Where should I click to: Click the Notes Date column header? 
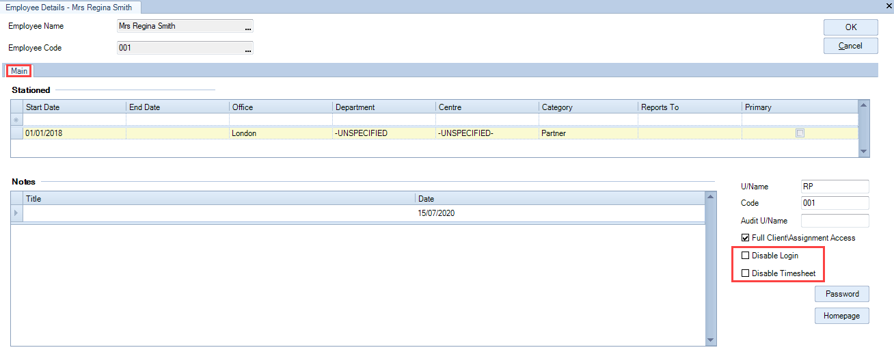pyautogui.click(x=560, y=199)
